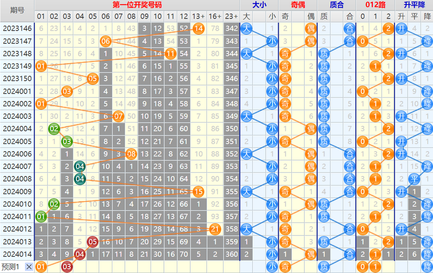Click red 03 ball in the 预测1 row
433x273 pixels.
(67, 267)
